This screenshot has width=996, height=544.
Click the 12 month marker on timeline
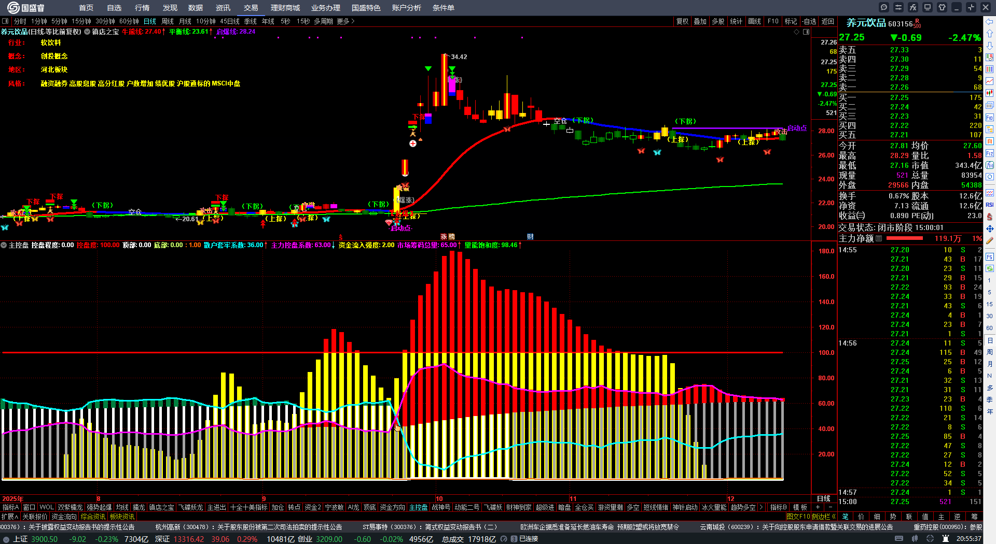730,499
